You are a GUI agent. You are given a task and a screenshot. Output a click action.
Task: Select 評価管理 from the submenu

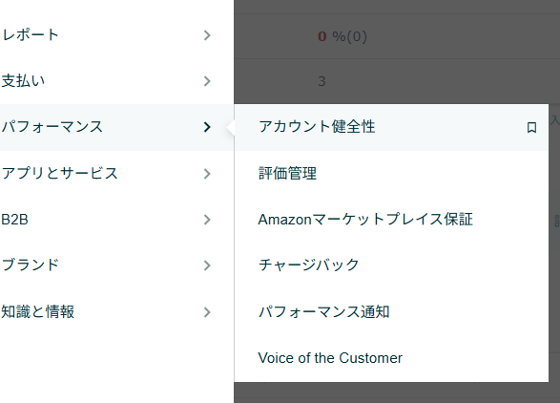point(287,174)
